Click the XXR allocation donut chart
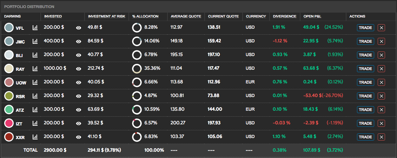 coord(137,137)
